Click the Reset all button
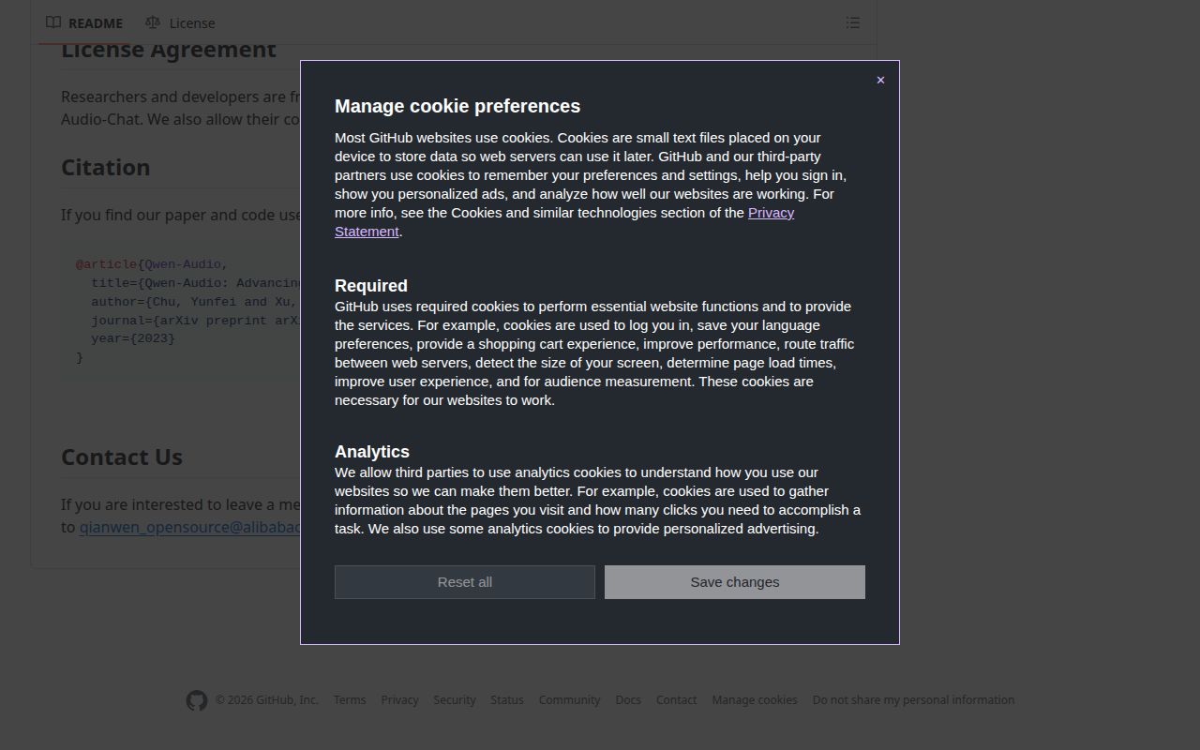The width and height of the screenshot is (1200, 750). (x=465, y=582)
